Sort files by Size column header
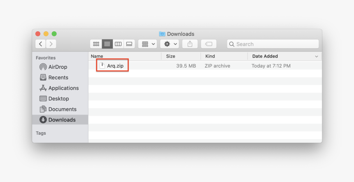 [170, 56]
